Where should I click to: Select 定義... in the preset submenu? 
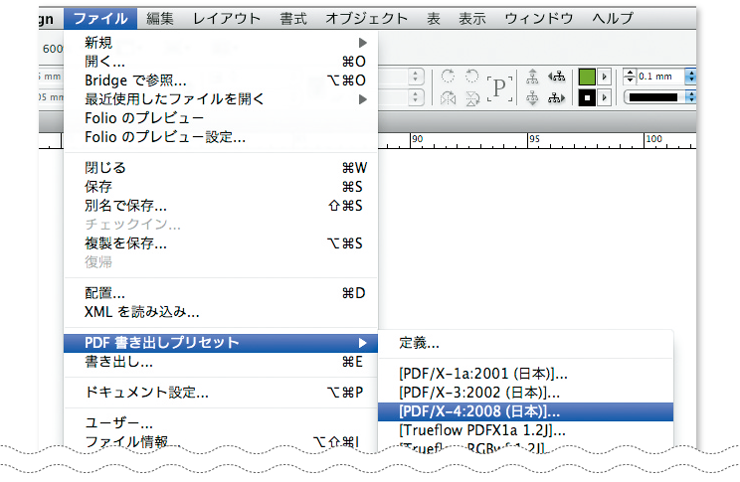(x=526, y=343)
